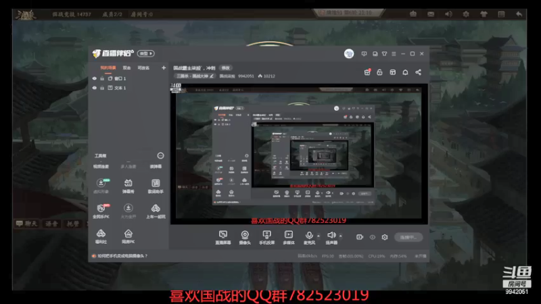Select the 文本 1 source row
The width and height of the screenshot is (541, 304).
[x=128, y=88]
